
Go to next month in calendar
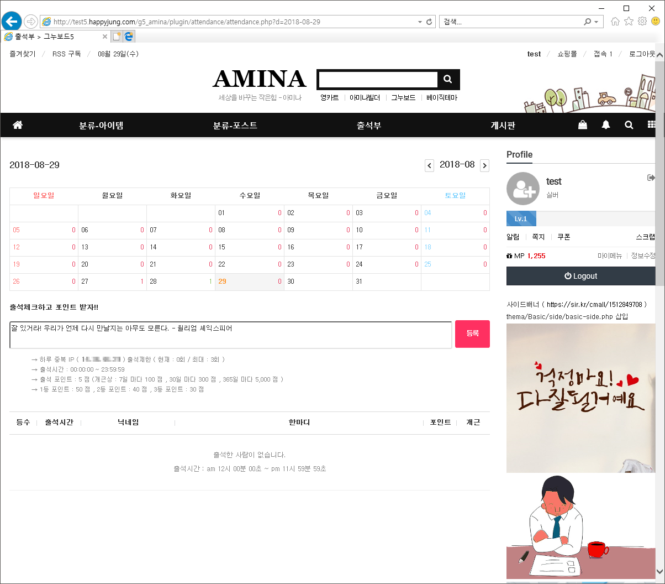484,165
